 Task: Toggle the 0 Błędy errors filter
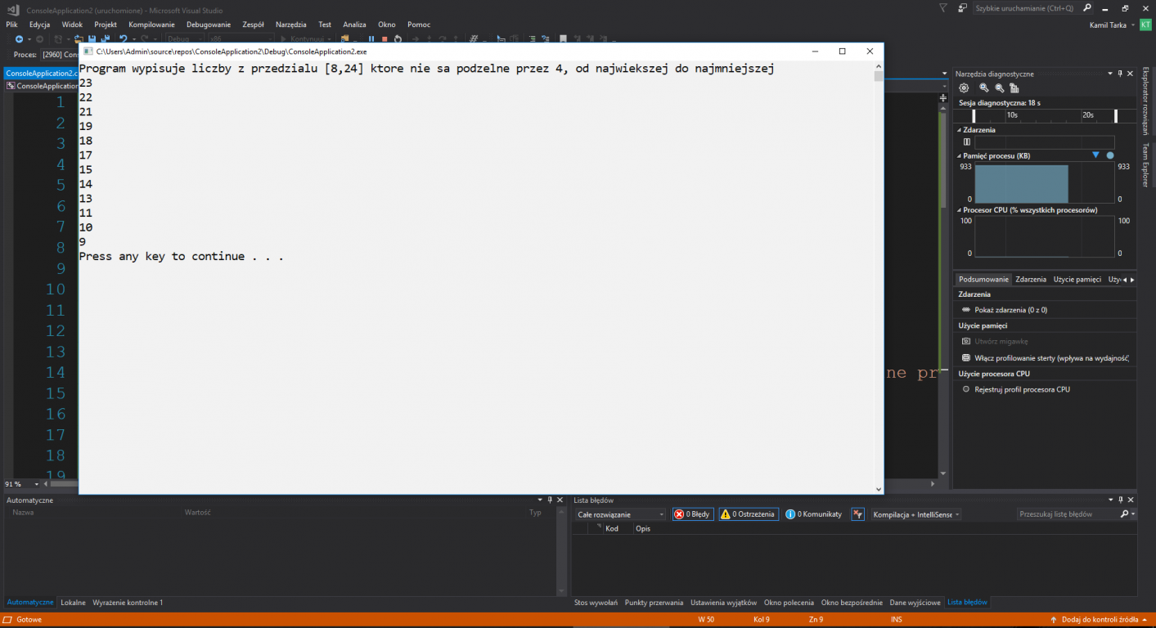pyautogui.click(x=693, y=514)
